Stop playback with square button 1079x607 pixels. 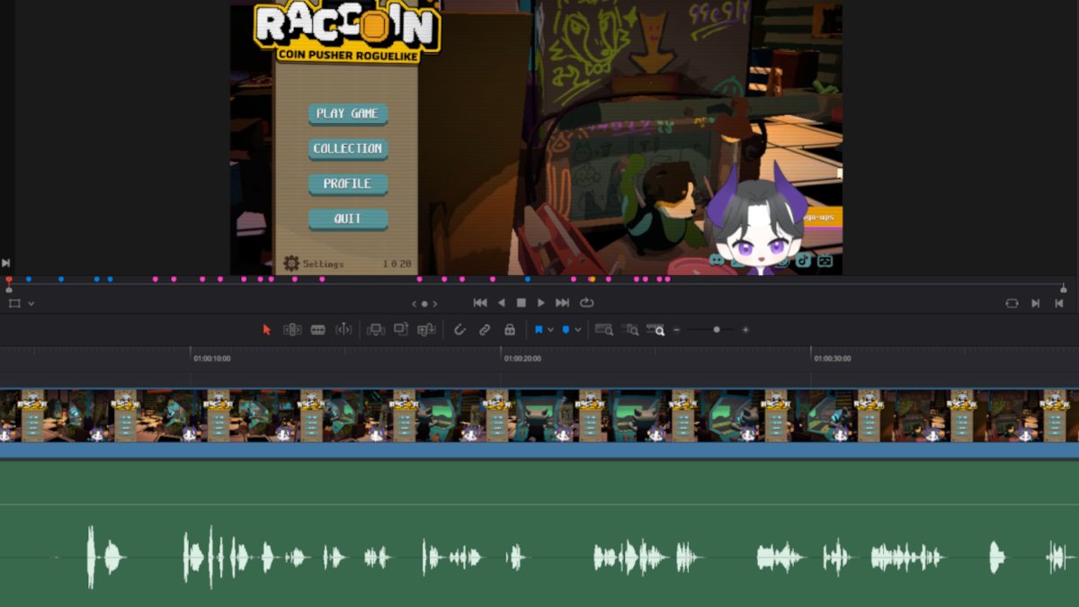point(521,303)
